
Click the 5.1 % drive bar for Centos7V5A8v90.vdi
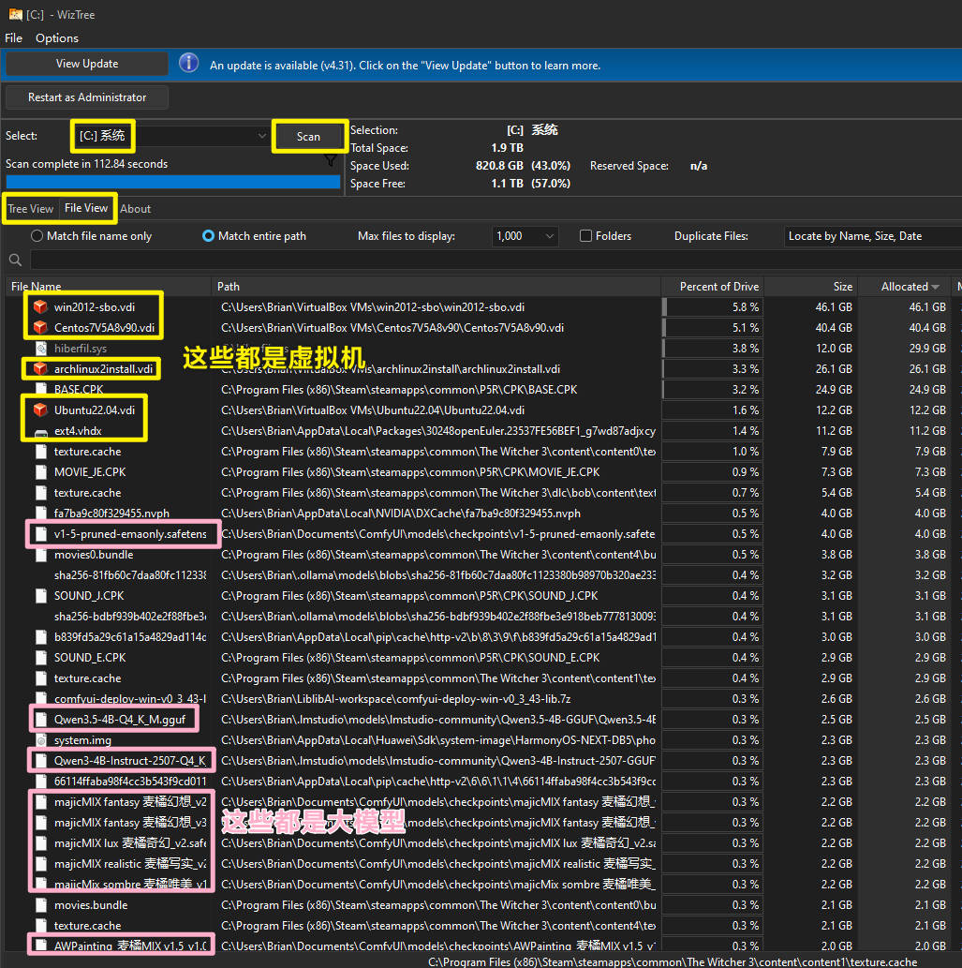coord(712,327)
